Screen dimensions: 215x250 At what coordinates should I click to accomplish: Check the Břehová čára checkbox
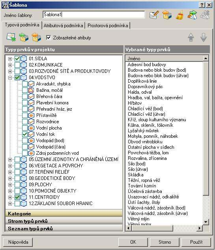[x=25, y=96]
